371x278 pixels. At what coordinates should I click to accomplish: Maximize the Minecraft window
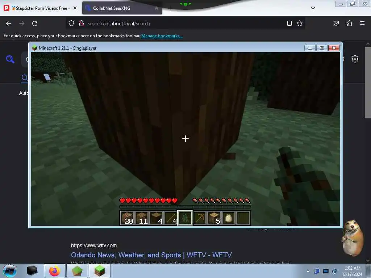click(x=322, y=48)
